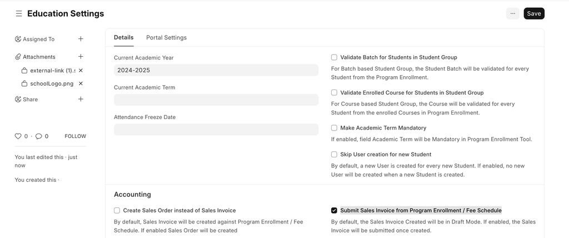Check Make Academic Term Mandatory
Screen dimensions: 569x238
point(334,128)
